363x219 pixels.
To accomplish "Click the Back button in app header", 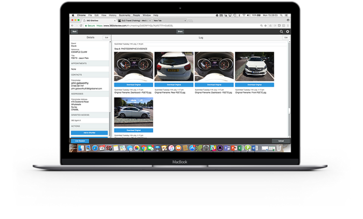I will (x=75, y=32).
